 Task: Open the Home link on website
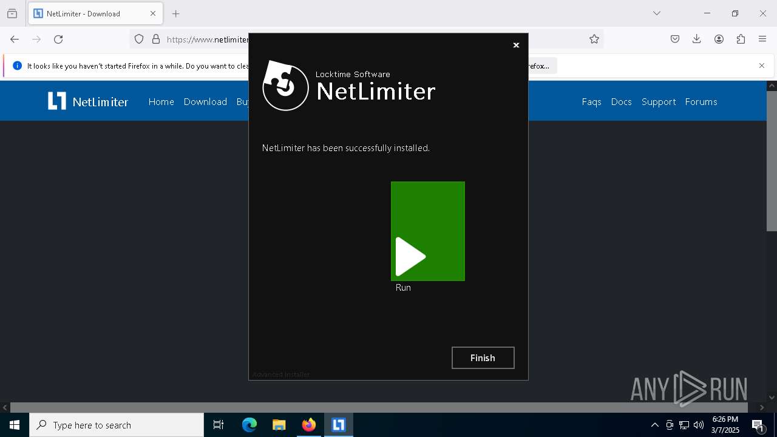(161, 102)
